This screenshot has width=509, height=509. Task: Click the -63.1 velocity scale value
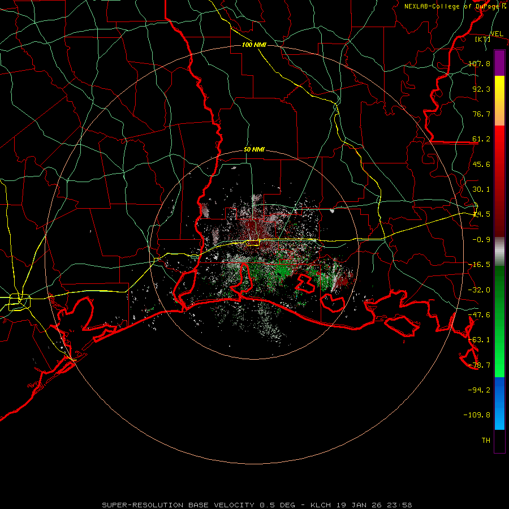coord(479,340)
